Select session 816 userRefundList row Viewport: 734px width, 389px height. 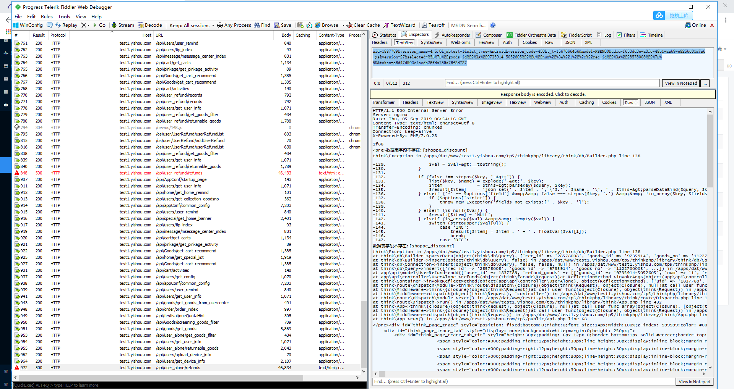187,147
